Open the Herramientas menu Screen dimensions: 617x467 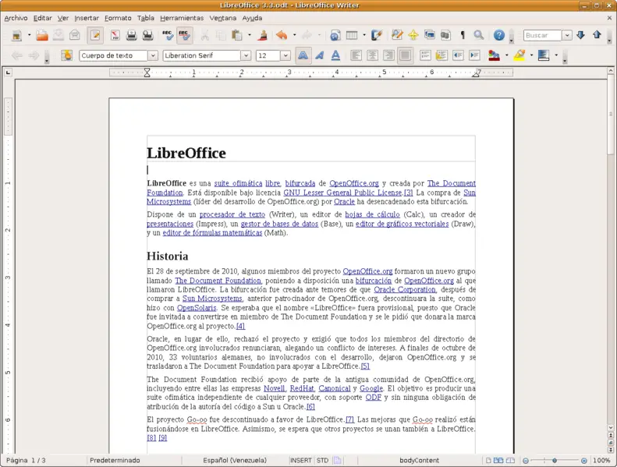(182, 18)
